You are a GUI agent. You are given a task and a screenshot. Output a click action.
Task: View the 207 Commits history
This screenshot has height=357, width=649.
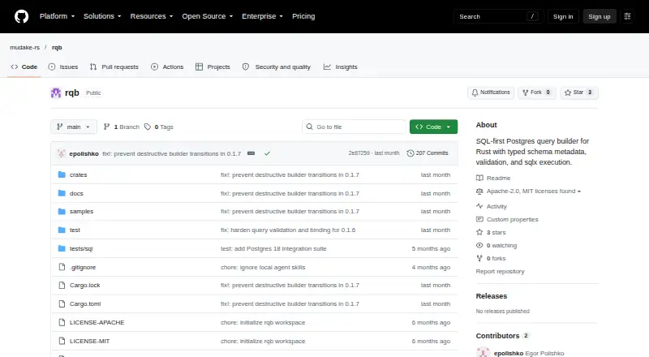(x=428, y=153)
